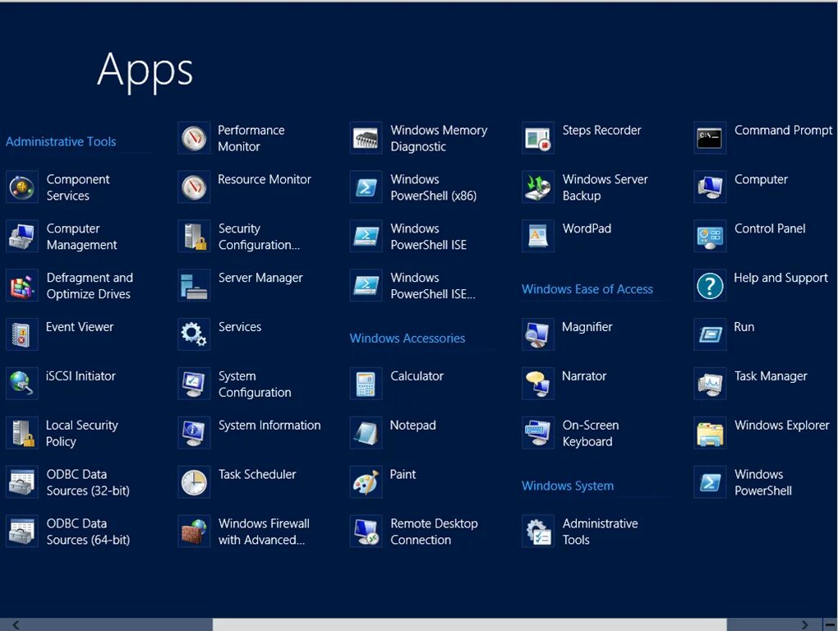Open the Control Panel icon

point(711,236)
